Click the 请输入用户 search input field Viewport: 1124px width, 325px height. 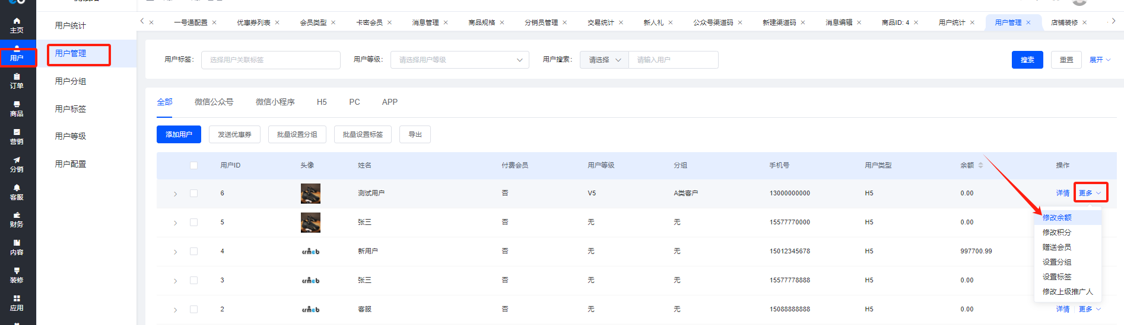673,60
